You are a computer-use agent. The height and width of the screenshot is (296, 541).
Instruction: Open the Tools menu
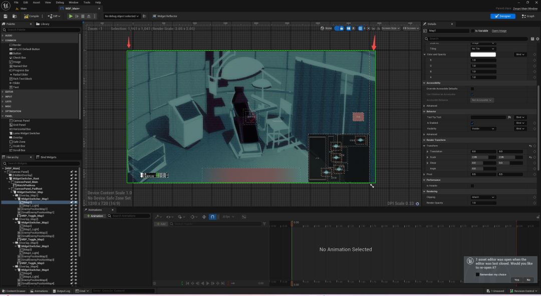87,3
